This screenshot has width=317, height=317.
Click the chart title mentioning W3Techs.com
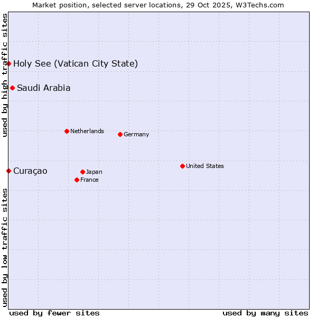pyautogui.click(x=158, y=5)
